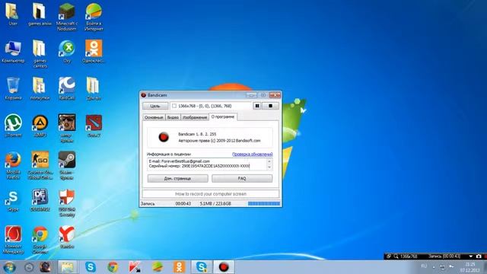Open the dropdown arrow on recording overlay bar
This screenshot has height=274, width=487.
tap(471, 256)
